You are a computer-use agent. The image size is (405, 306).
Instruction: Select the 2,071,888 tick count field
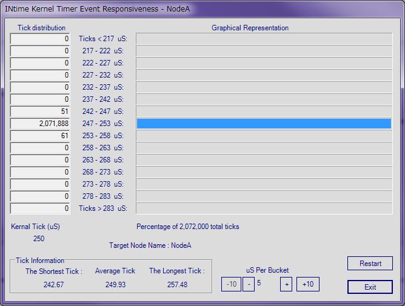40,124
